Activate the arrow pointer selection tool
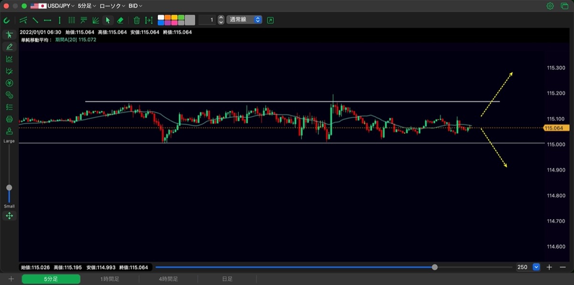The width and height of the screenshot is (574, 285). (108, 20)
